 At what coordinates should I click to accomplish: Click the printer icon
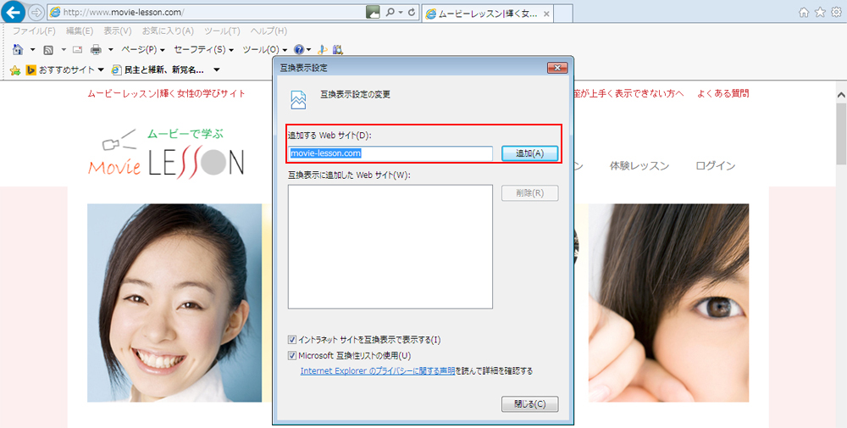97,50
